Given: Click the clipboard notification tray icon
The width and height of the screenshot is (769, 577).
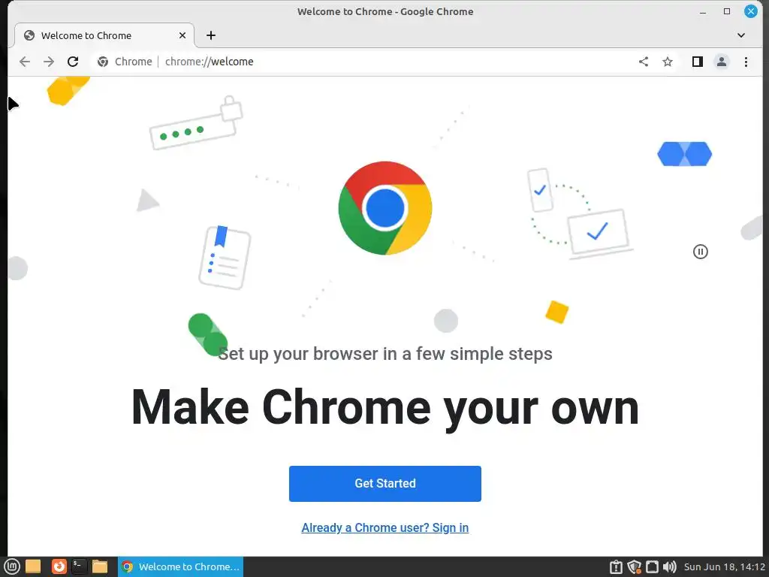Looking at the screenshot, I should point(616,566).
